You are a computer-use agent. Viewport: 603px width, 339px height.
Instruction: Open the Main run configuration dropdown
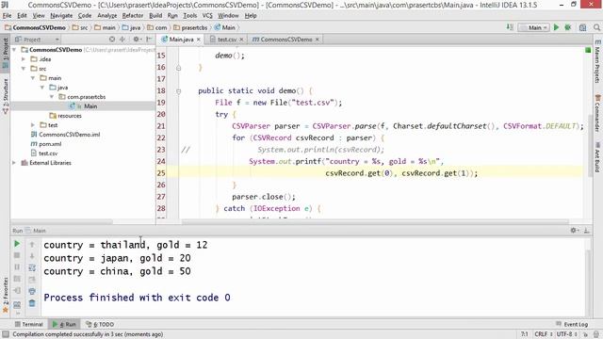coord(534,27)
